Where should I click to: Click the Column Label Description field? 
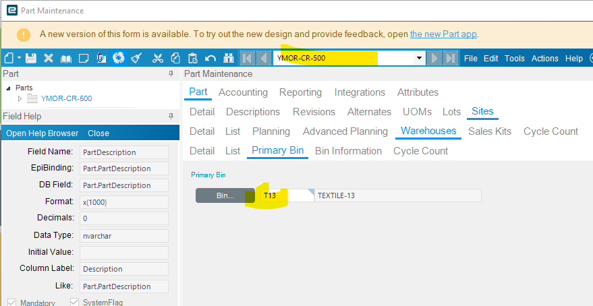pyautogui.click(x=124, y=269)
